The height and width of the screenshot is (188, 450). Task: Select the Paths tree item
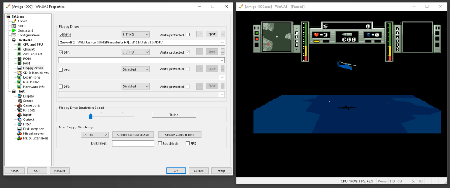coord(22,26)
